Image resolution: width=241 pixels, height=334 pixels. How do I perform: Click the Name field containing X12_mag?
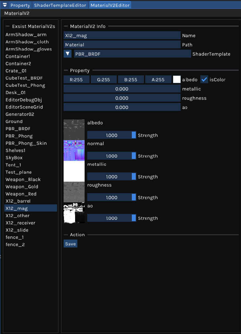click(122, 35)
